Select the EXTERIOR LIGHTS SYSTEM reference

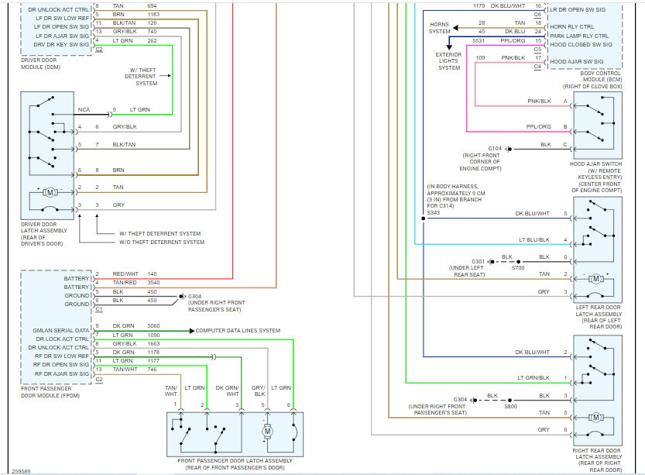pyautogui.click(x=448, y=61)
